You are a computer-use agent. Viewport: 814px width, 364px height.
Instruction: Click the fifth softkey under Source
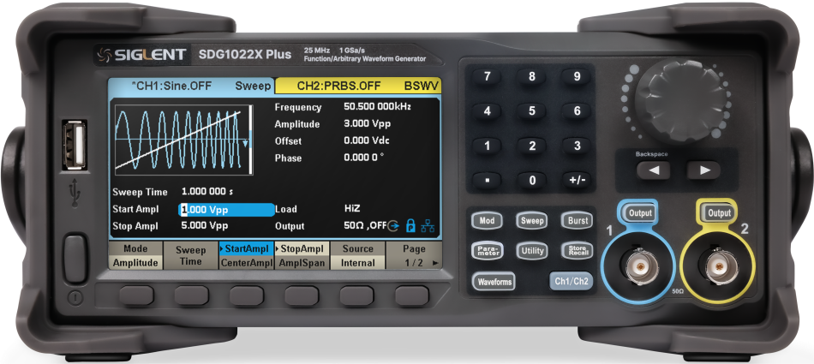(x=356, y=295)
